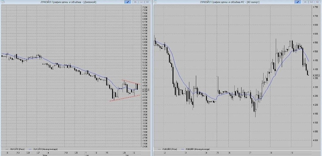Click the pin icon on the daily chart window
This screenshot has width=322, height=156.
(127, 2)
